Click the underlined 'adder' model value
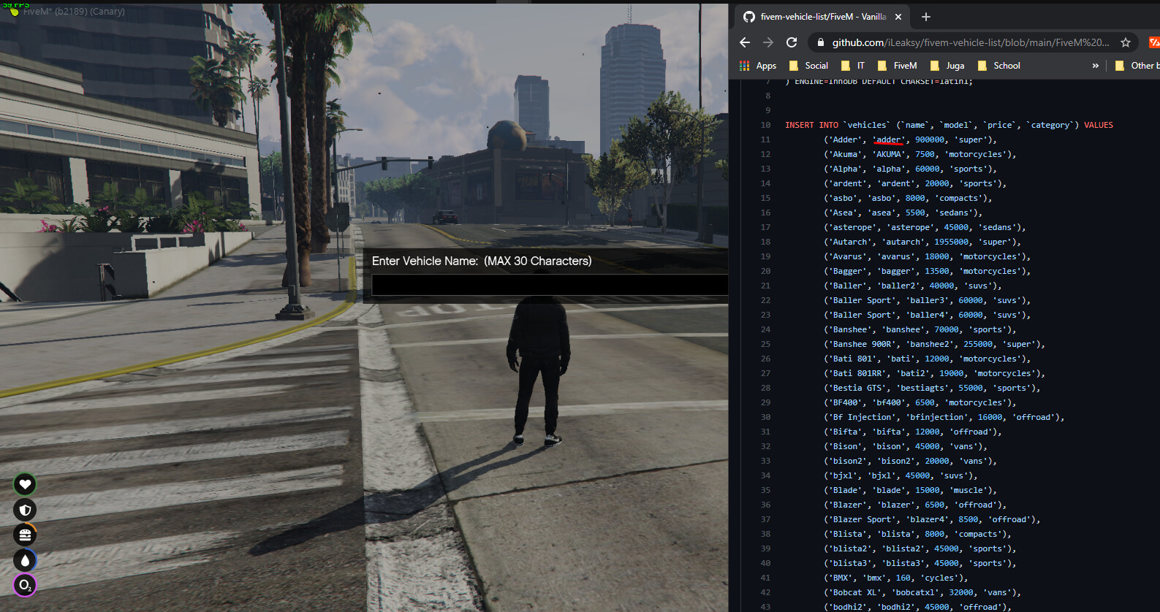The height and width of the screenshot is (612, 1160). (x=889, y=139)
